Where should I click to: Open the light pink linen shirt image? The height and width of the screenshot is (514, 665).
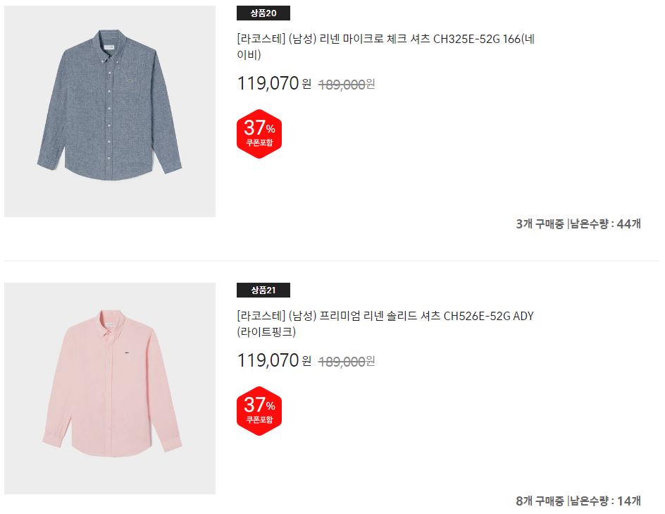110,388
